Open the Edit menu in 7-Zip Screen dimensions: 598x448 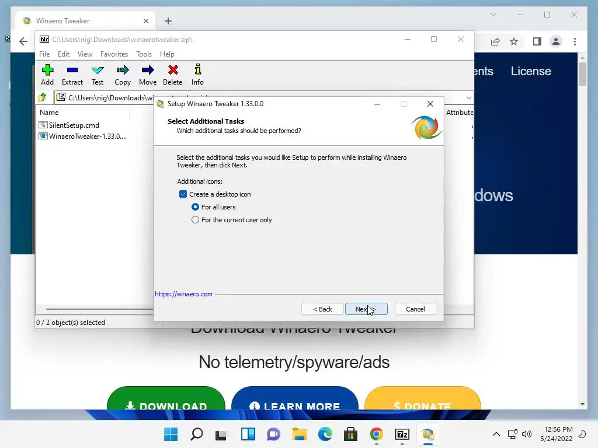63,54
